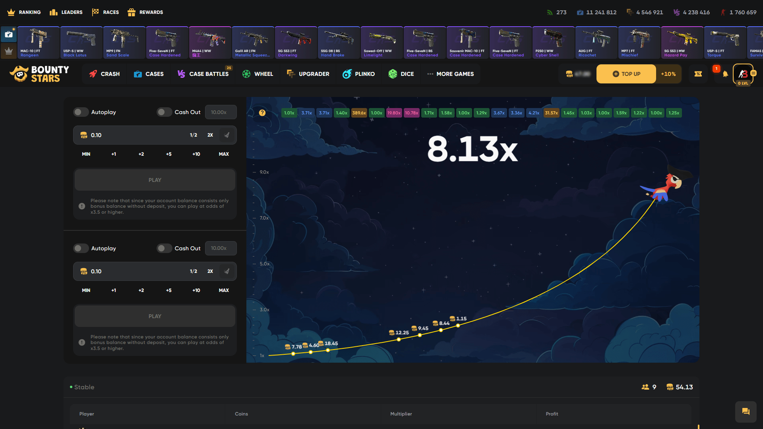Click the help question mark in the crash game
The height and width of the screenshot is (429, 763).
click(262, 113)
